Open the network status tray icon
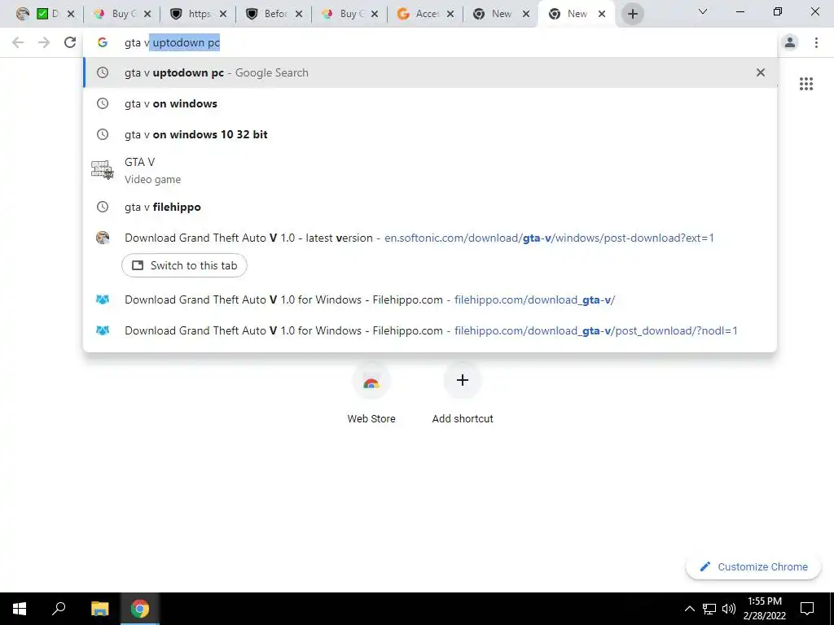 point(709,609)
